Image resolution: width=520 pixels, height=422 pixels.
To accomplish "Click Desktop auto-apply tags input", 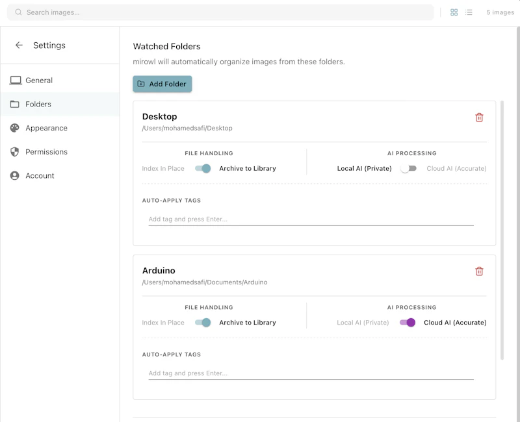I will [311, 219].
